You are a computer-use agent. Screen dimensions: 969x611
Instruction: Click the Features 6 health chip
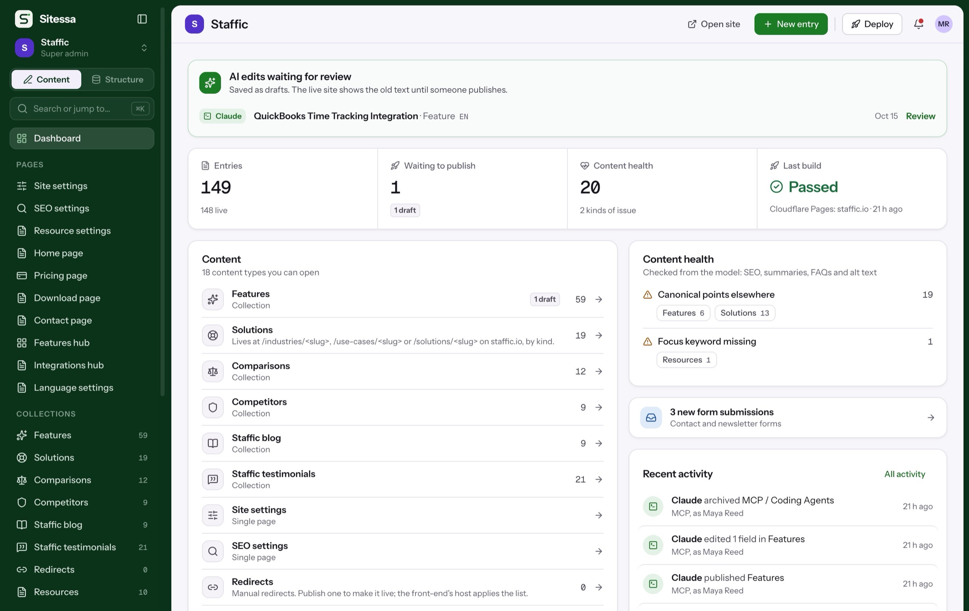[683, 313]
